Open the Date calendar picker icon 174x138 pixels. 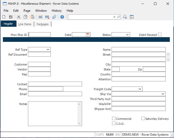pyautogui.click(x=88, y=35)
